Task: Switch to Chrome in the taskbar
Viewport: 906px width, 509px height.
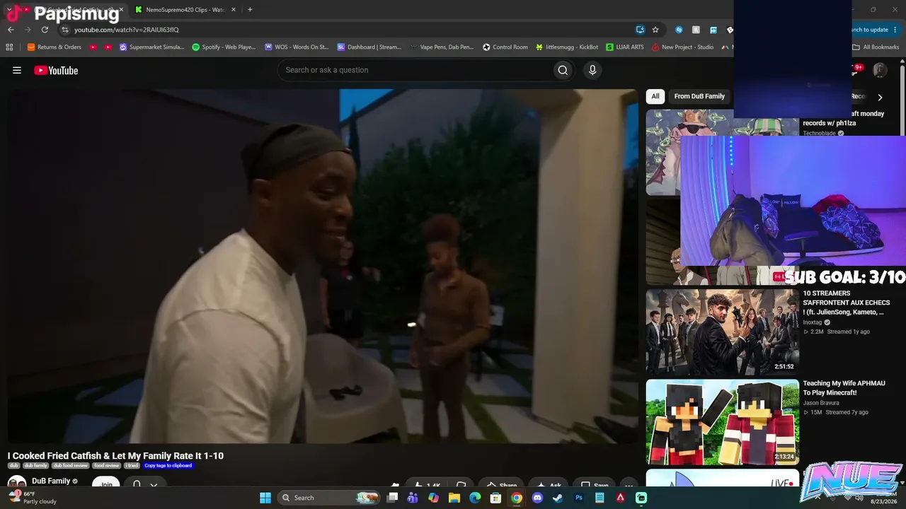Action: pos(517,498)
